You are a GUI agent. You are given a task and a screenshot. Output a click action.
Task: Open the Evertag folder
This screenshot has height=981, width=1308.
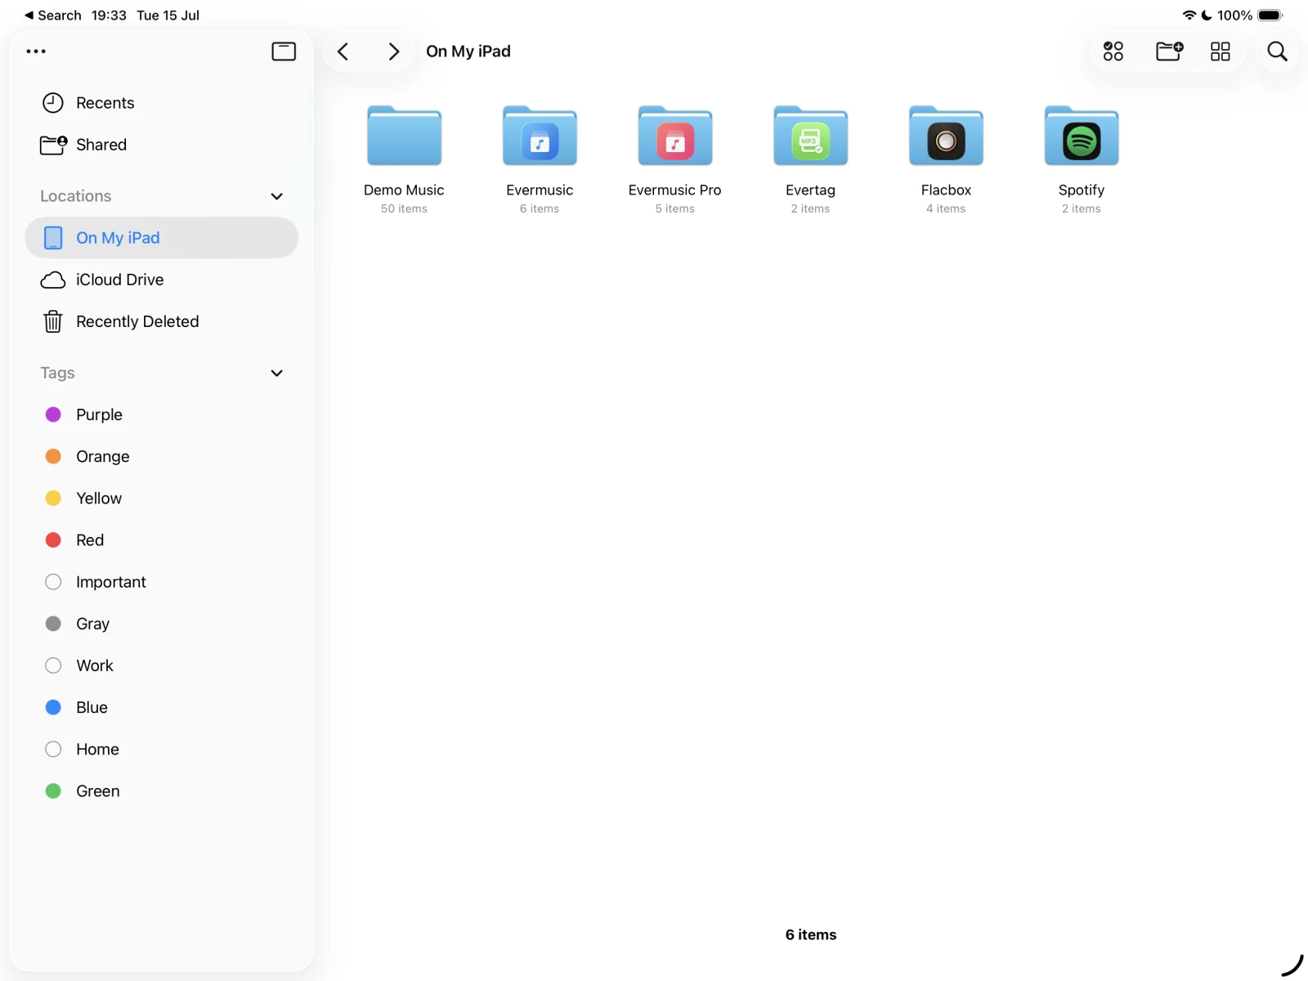(x=810, y=137)
